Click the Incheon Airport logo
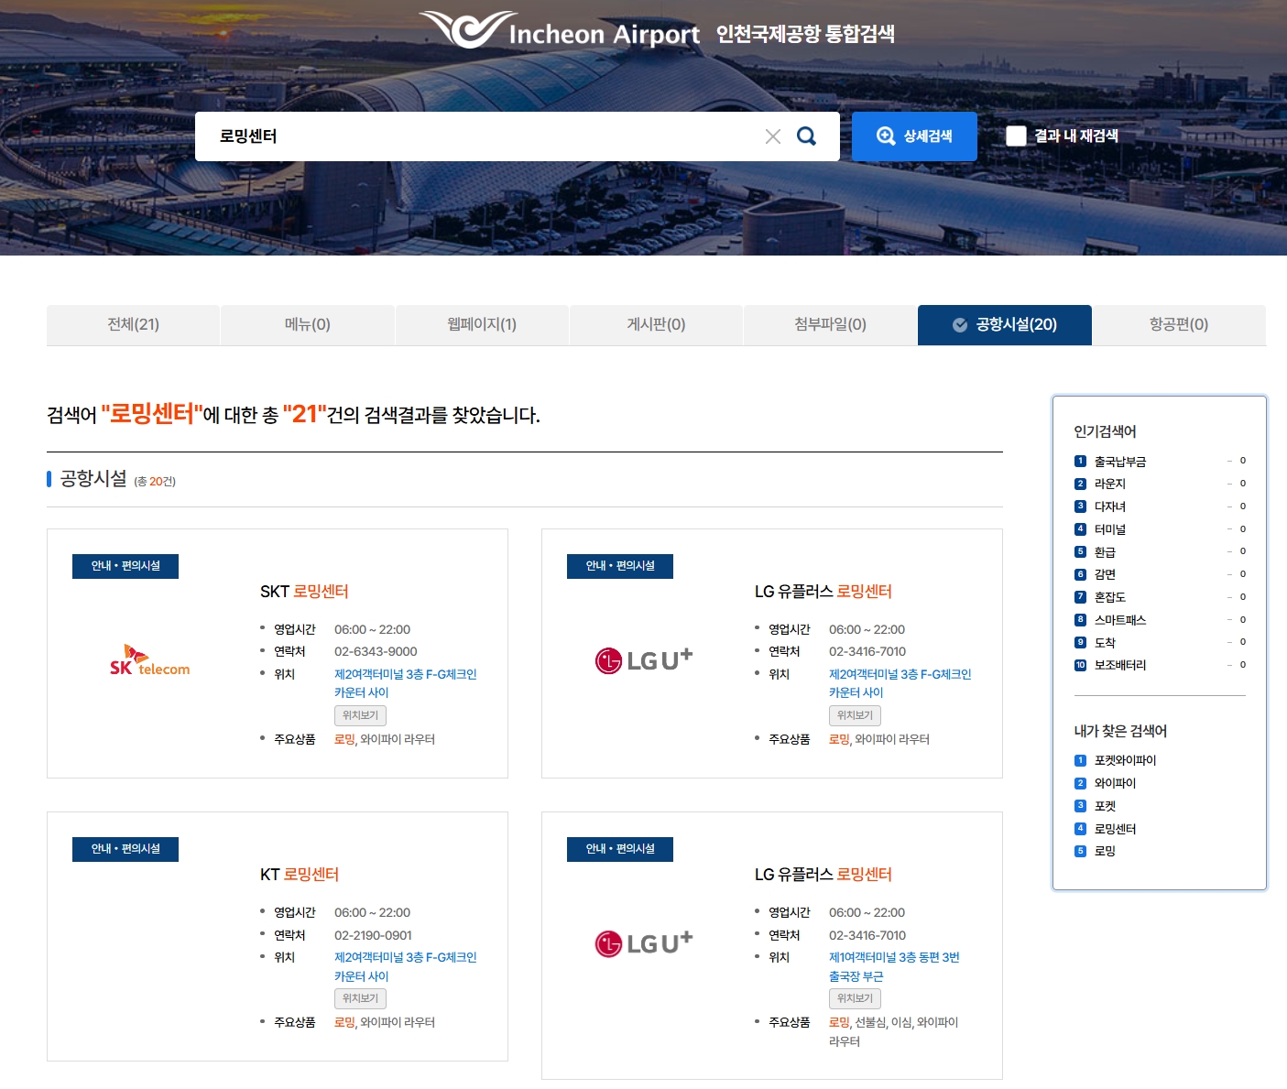The width and height of the screenshot is (1287, 1089). coord(561,30)
